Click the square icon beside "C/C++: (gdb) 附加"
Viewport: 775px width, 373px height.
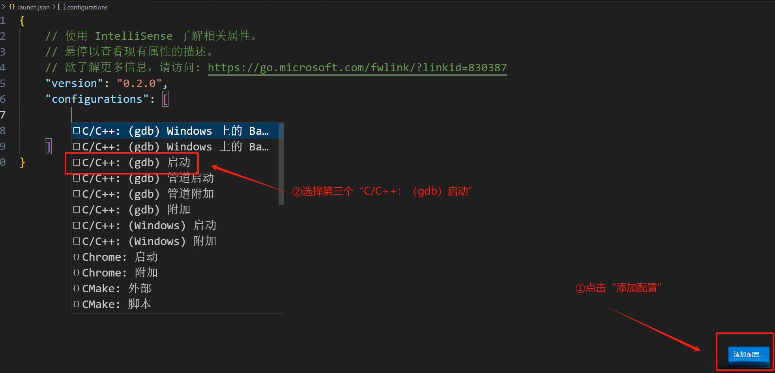[77, 209]
